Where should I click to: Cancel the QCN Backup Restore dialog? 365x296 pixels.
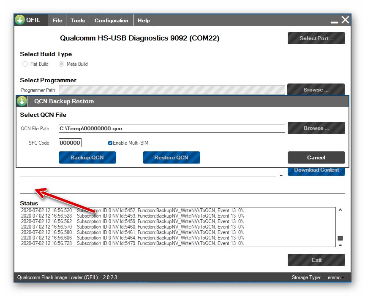tap(316, 158)
